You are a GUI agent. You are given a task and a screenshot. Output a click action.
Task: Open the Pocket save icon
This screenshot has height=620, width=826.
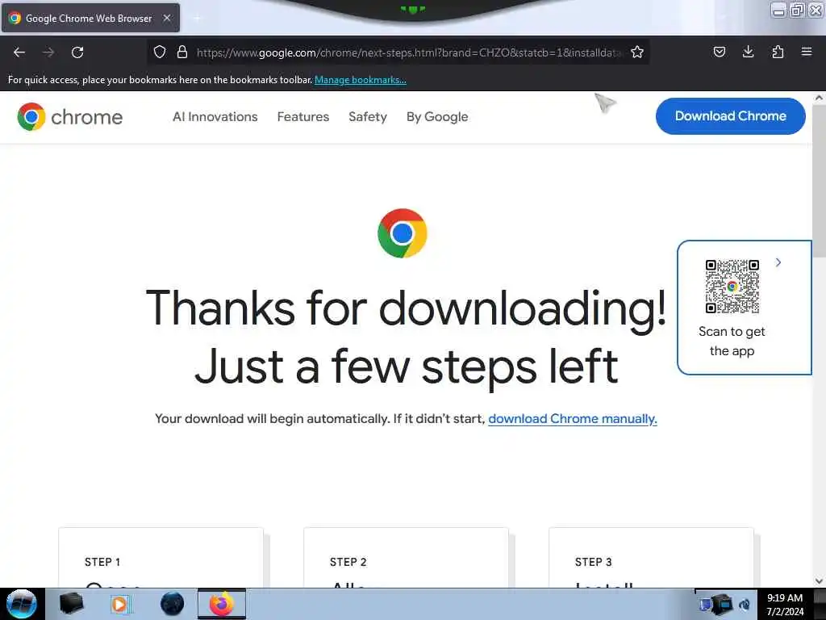719,52
